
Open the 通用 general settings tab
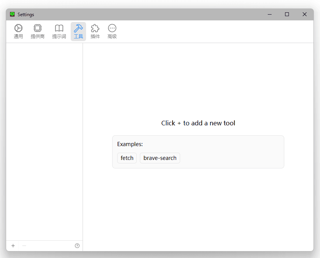coord(18,32)
